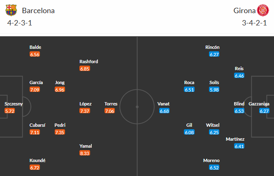Image resolution: width=274 pixels, height=176 pixels.
Task: Select Girona player Solís
Action: pos(214,82)
